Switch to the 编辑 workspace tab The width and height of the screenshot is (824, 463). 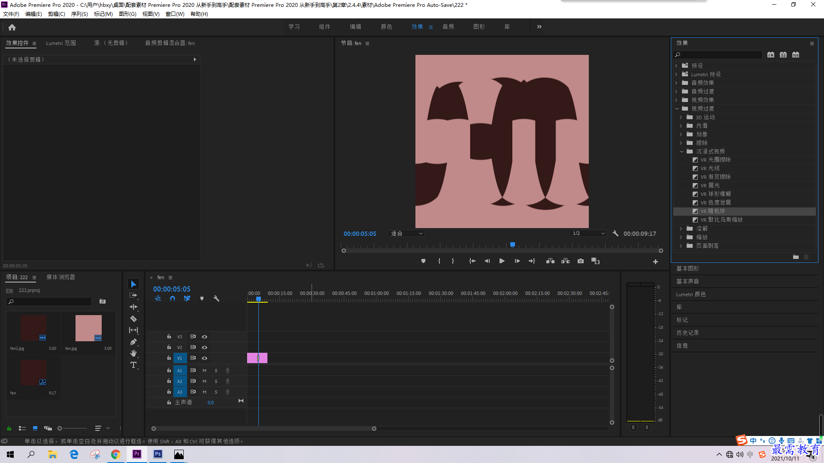click(x=355, y=27)
